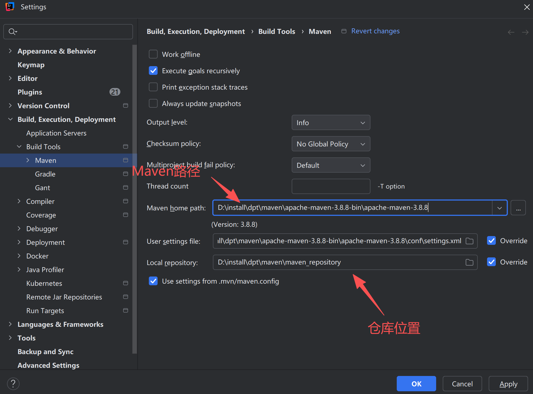Click the browse (...) button for Maven home

(518, 208)
